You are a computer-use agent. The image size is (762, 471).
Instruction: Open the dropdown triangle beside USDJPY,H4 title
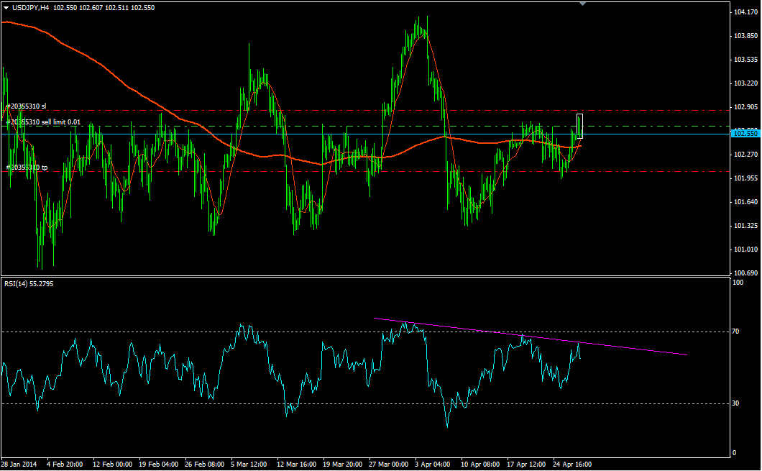click(6, 8)
